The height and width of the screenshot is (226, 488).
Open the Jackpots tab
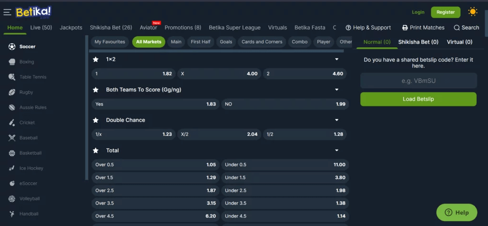(71, 28)
